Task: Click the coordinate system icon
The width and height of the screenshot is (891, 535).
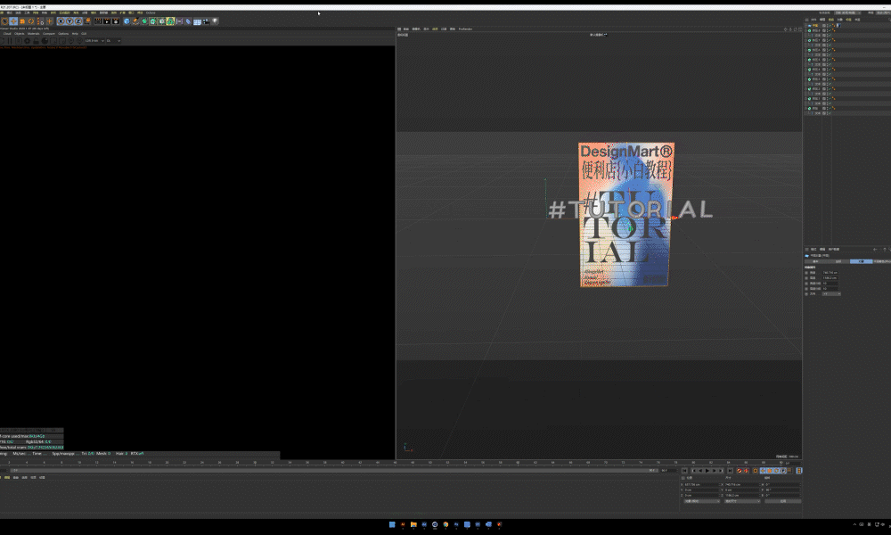Action: (87, 21)
